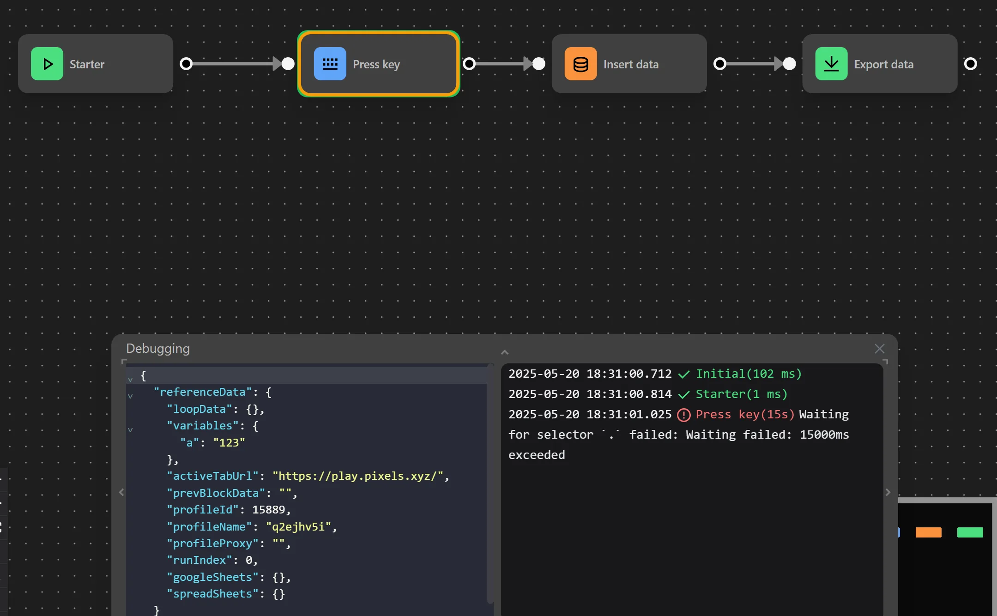Screen dimensions: 997x616
Task: Click the green Export data download icon
Action: click(831, 64)
